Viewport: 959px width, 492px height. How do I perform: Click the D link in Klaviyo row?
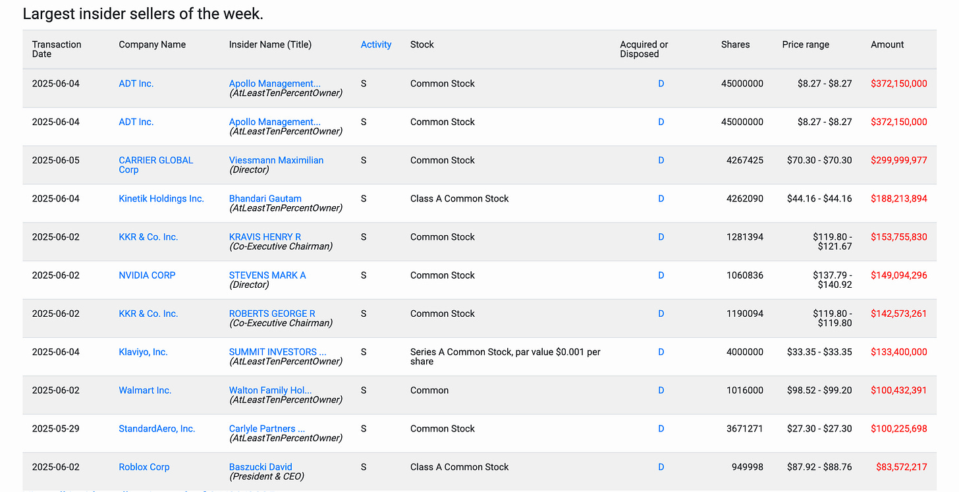click(661, 352)
